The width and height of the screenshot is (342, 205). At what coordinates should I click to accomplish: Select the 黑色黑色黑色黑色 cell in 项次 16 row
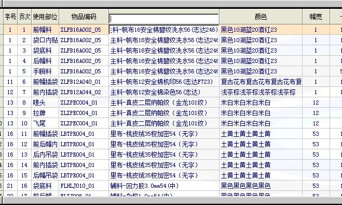pyautogui.click(x=261, y=186)
